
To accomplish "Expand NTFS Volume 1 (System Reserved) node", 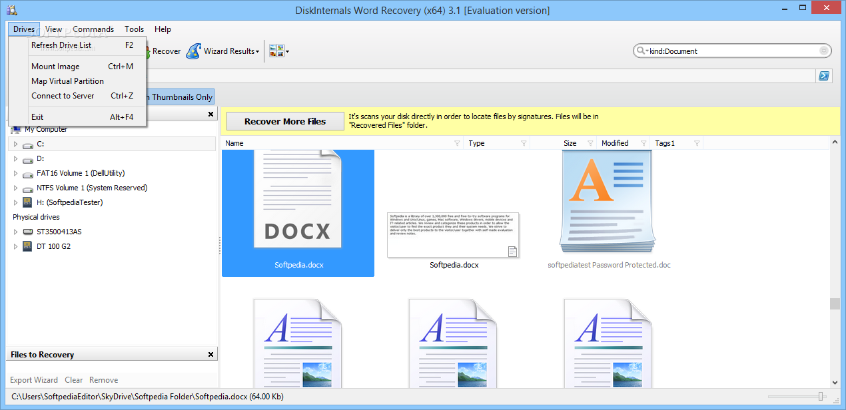I will tap(16, 188).
